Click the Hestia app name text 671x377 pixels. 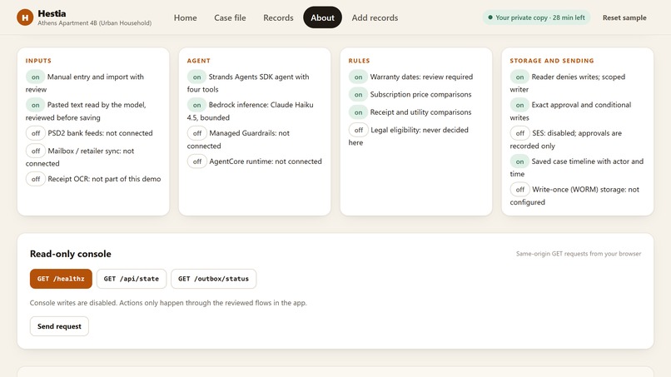52,13
